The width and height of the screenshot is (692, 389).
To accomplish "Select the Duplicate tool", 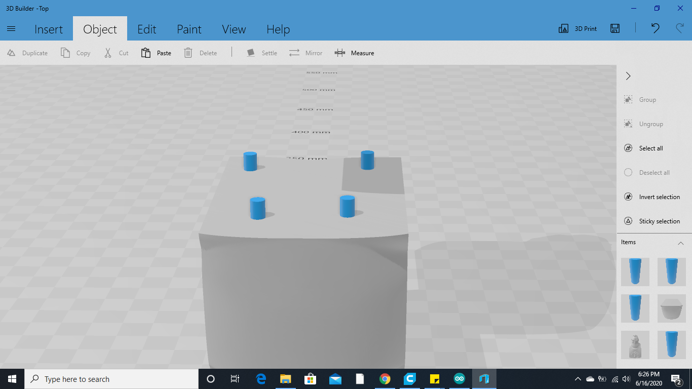I will click(x=27, y=53).
